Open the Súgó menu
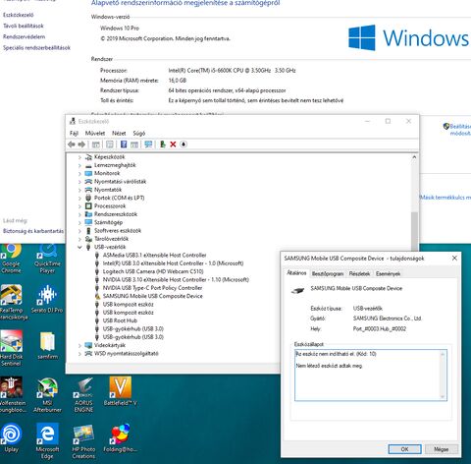The image size is (471, 464). (x=139, y=133)
